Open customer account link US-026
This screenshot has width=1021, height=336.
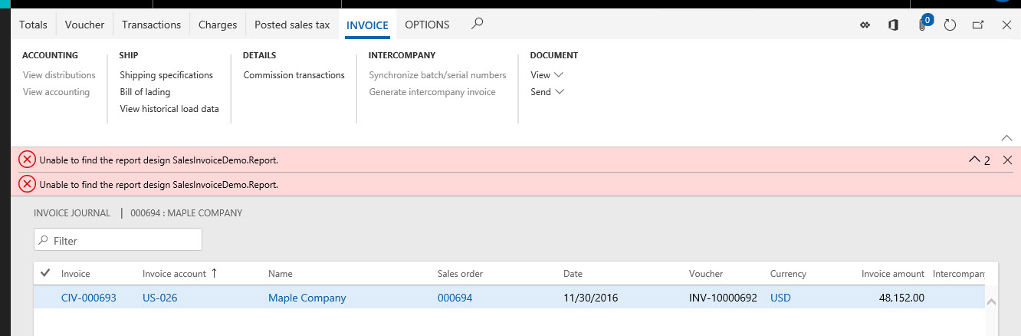coord(159,298)
